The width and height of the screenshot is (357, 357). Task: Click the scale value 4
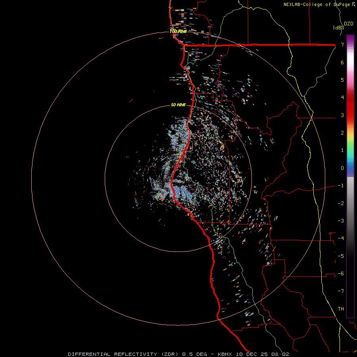pyautogui.click(x=342, y=98)
